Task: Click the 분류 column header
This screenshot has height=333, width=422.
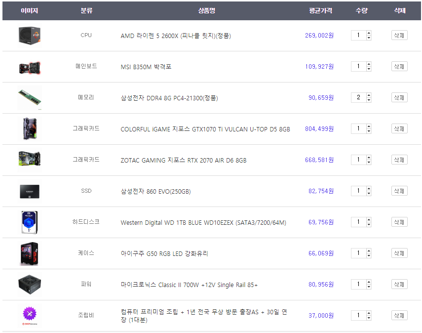Action: pos(87,10)
